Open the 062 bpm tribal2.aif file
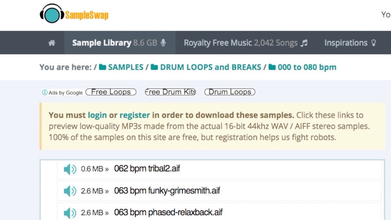Screen dimensions: 391x220 coord(147,168)
